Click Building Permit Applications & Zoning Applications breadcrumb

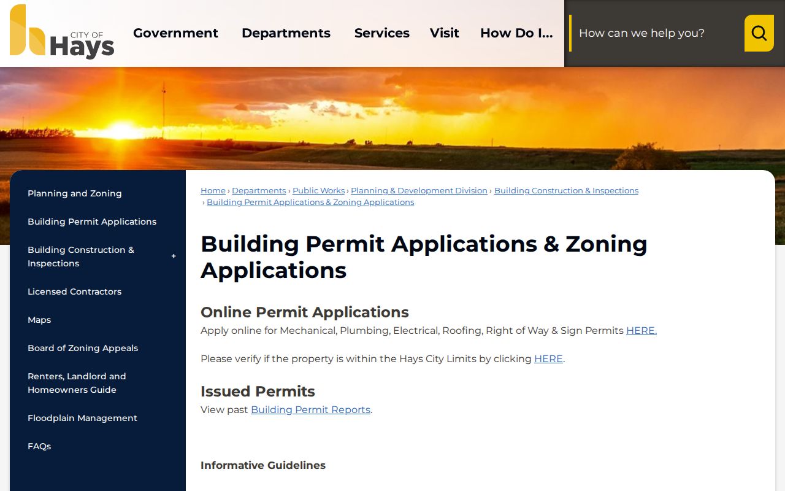point(310,203)
